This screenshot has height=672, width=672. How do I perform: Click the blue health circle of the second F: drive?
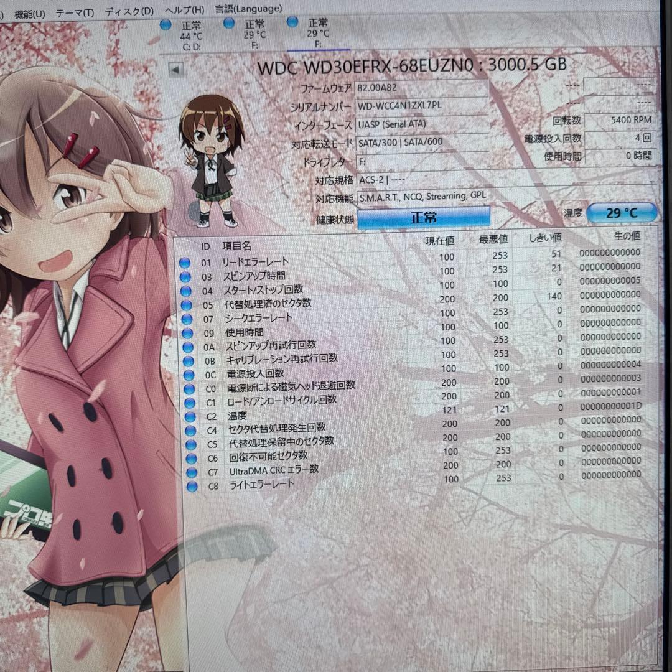229,25
